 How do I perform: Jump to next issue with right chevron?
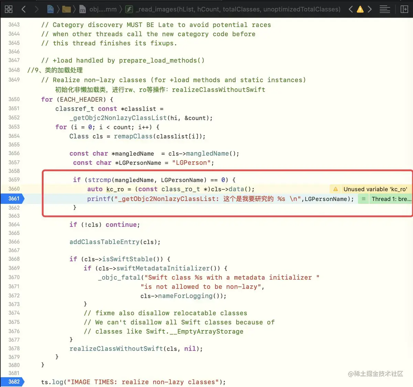[x=370, y=9]
